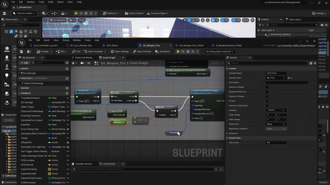The height and width of the screenshot is (185, 330).
Task: Open the Debug menu in blueprint window
Action: (x=65, y=40)
